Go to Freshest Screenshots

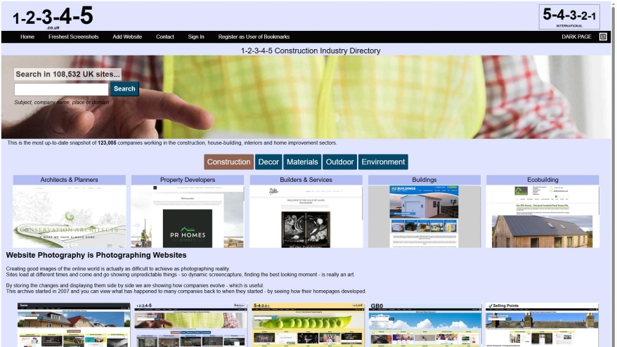[73, 37]
